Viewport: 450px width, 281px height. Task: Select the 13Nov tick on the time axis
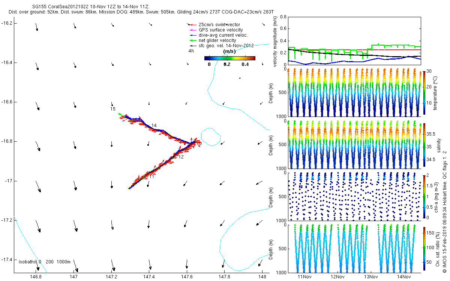point(371,277)
